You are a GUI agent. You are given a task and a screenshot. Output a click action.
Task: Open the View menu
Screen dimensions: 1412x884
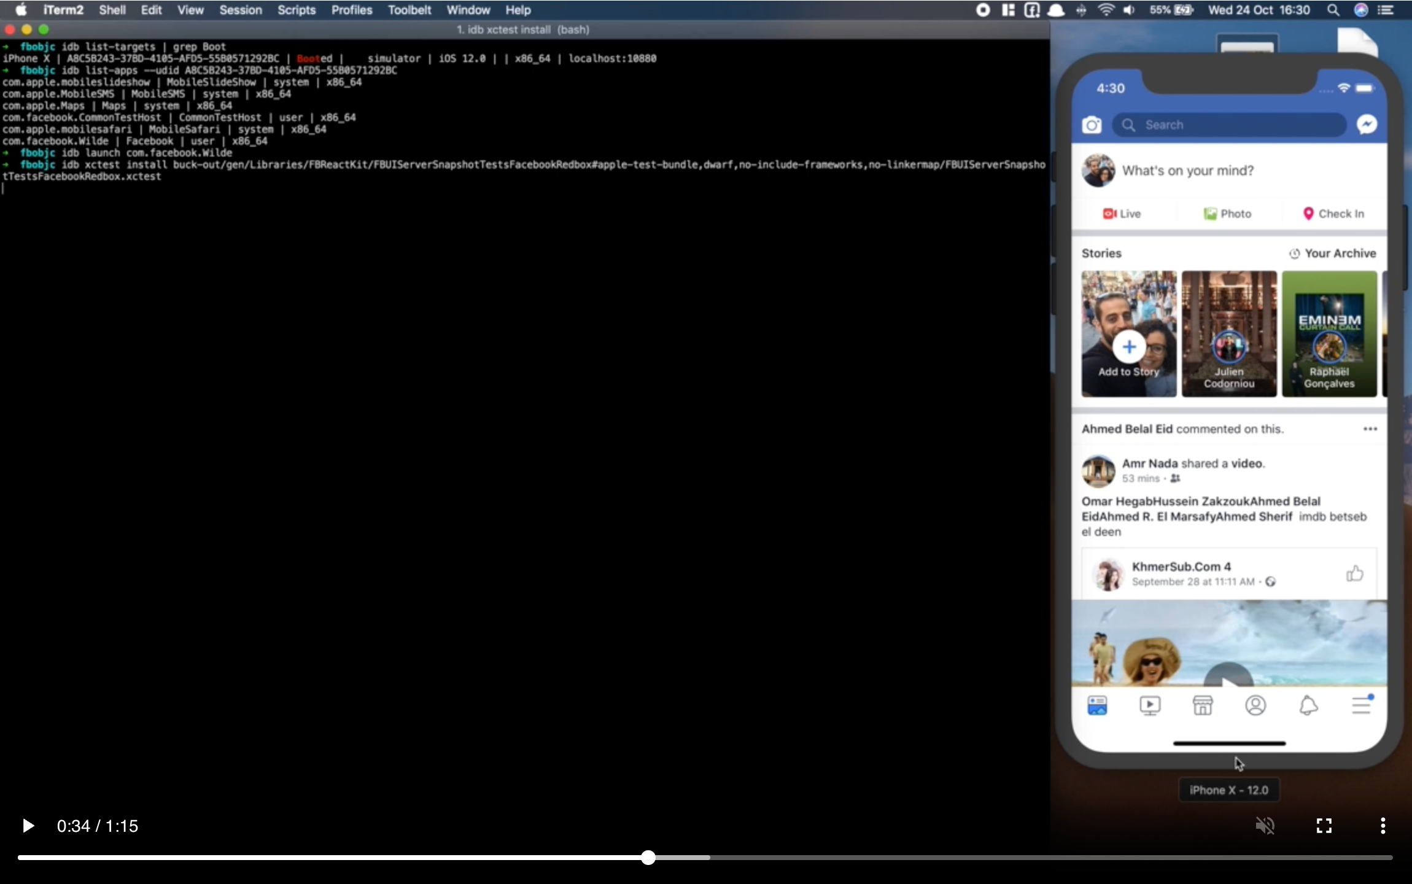click(x=190, y=10)
